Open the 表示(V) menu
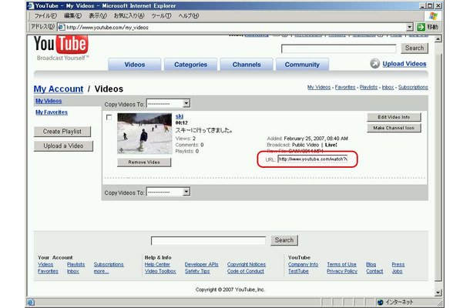This screenshot has height=308, width=470. [x=98, y=16]
